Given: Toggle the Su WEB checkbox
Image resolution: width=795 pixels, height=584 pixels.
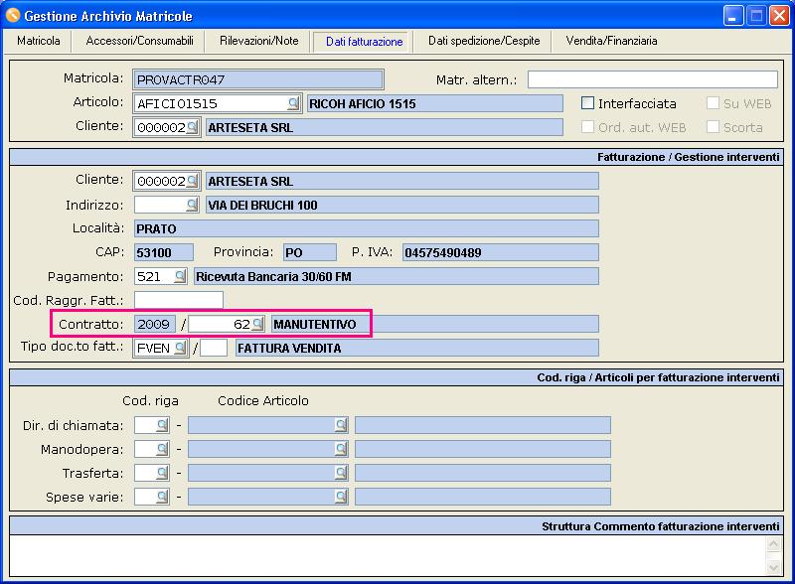Looking at the screenshot, I should coord(713,103).
